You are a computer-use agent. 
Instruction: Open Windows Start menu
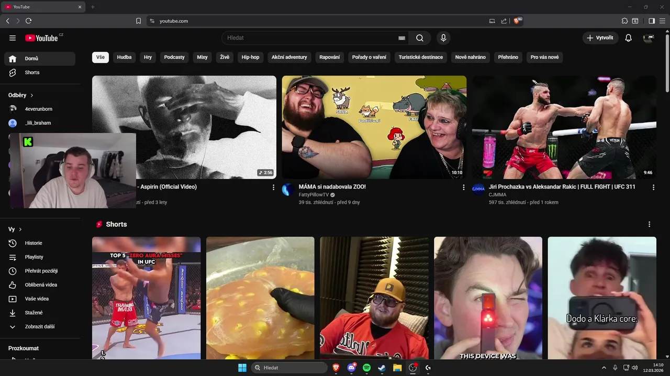pyautogui.click(x=242, y=368)
